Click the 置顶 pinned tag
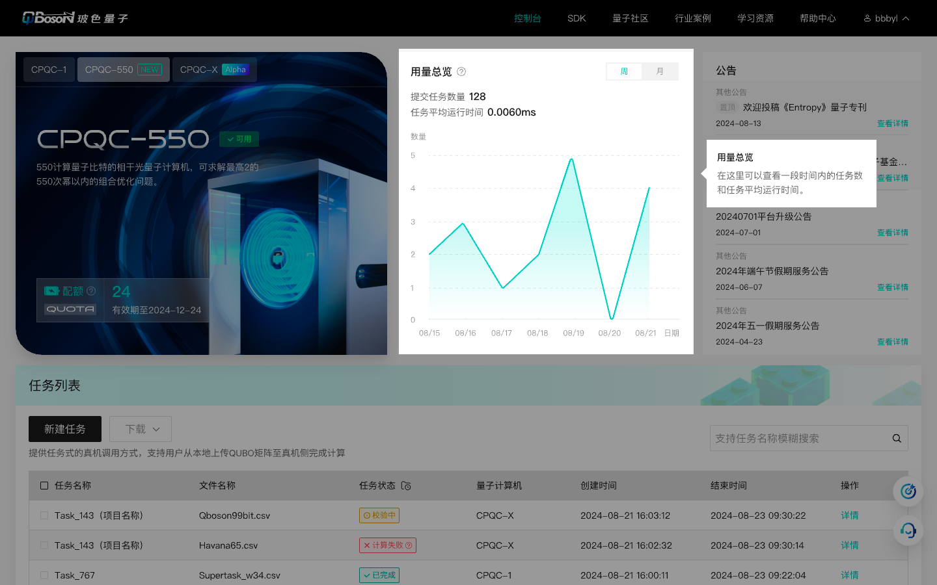Image resolution: width=937 pixels, height=585 pixels. coord(727,107)
